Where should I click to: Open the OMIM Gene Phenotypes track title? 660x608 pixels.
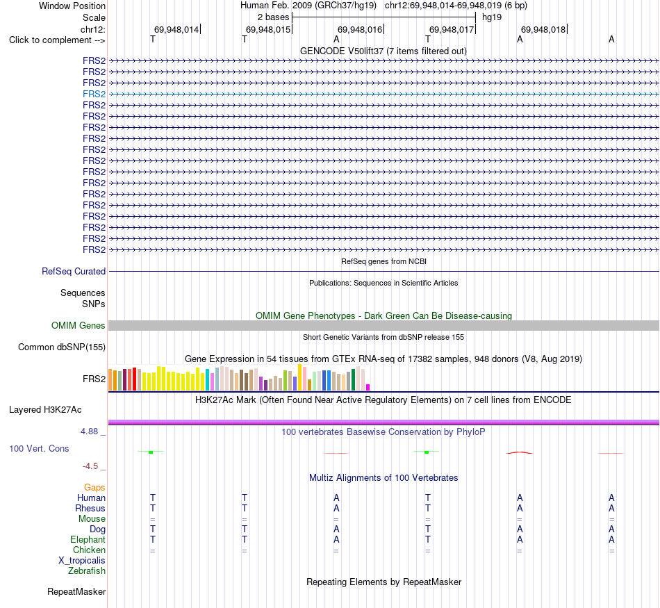[383, 315]
